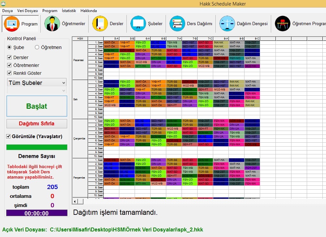The width and height of the screenshot is (326, 237).
Task: Toggle Görüntüle (Yavaşlatır) checkbox
Action: click(8, 136)
